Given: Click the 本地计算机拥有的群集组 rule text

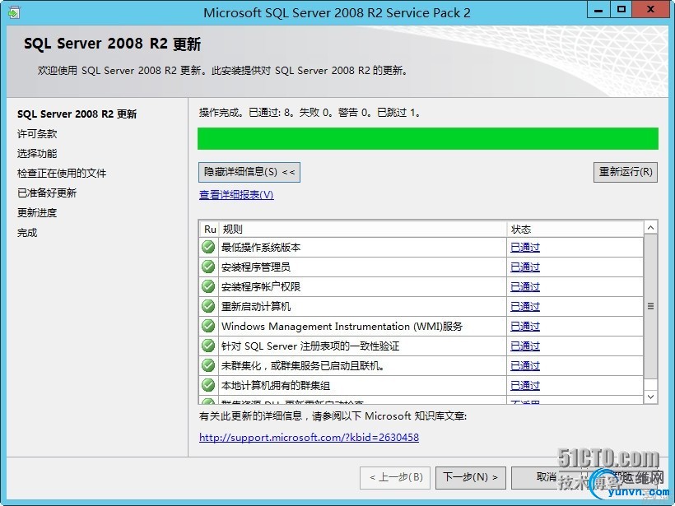Looking at the screenshot, I should click(276, 386).
